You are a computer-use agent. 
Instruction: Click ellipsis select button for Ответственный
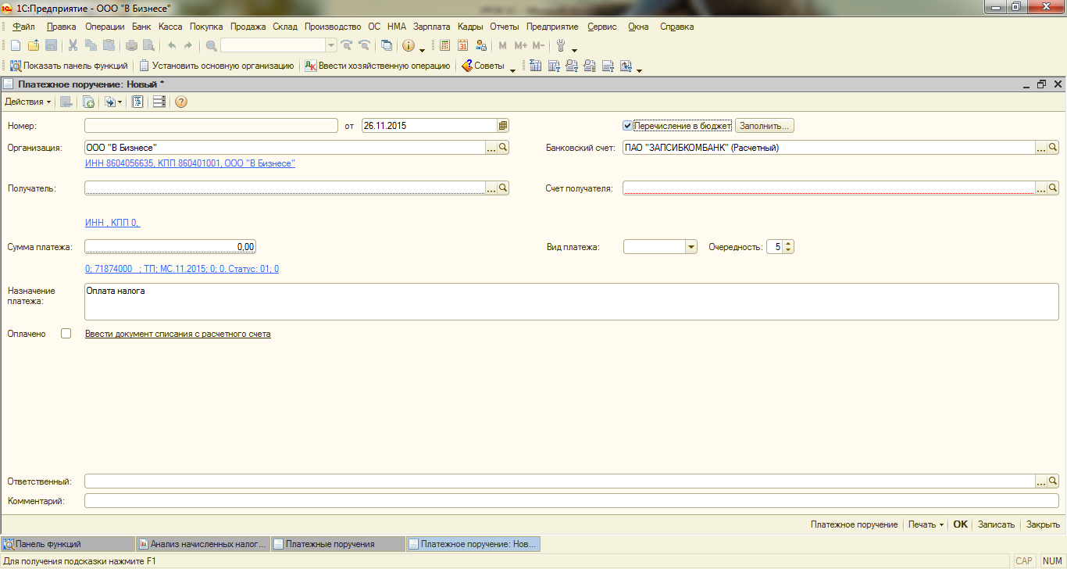1041,481
